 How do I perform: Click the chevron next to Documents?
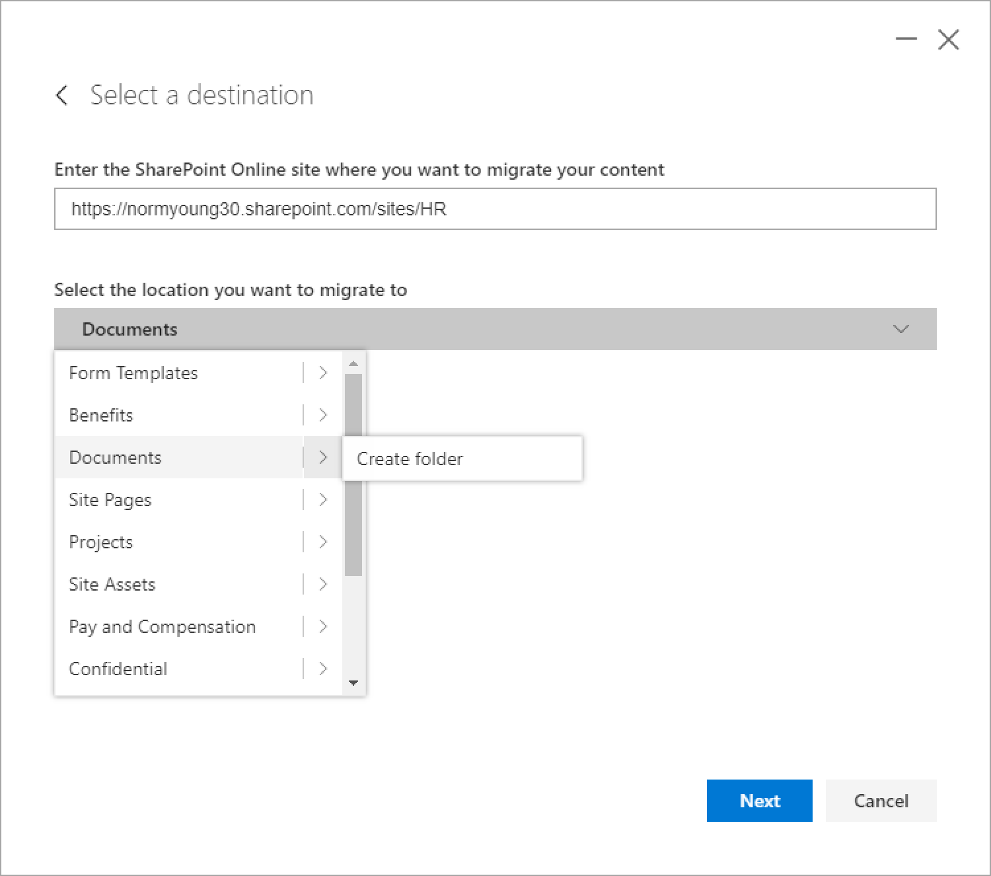click(x=323, y=457)
